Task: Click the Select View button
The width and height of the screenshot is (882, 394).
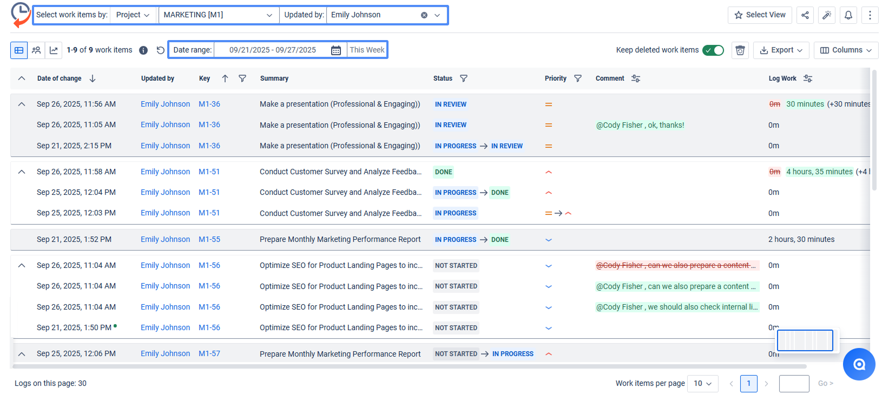Action: pyautogui.click(x=760, y=15)
